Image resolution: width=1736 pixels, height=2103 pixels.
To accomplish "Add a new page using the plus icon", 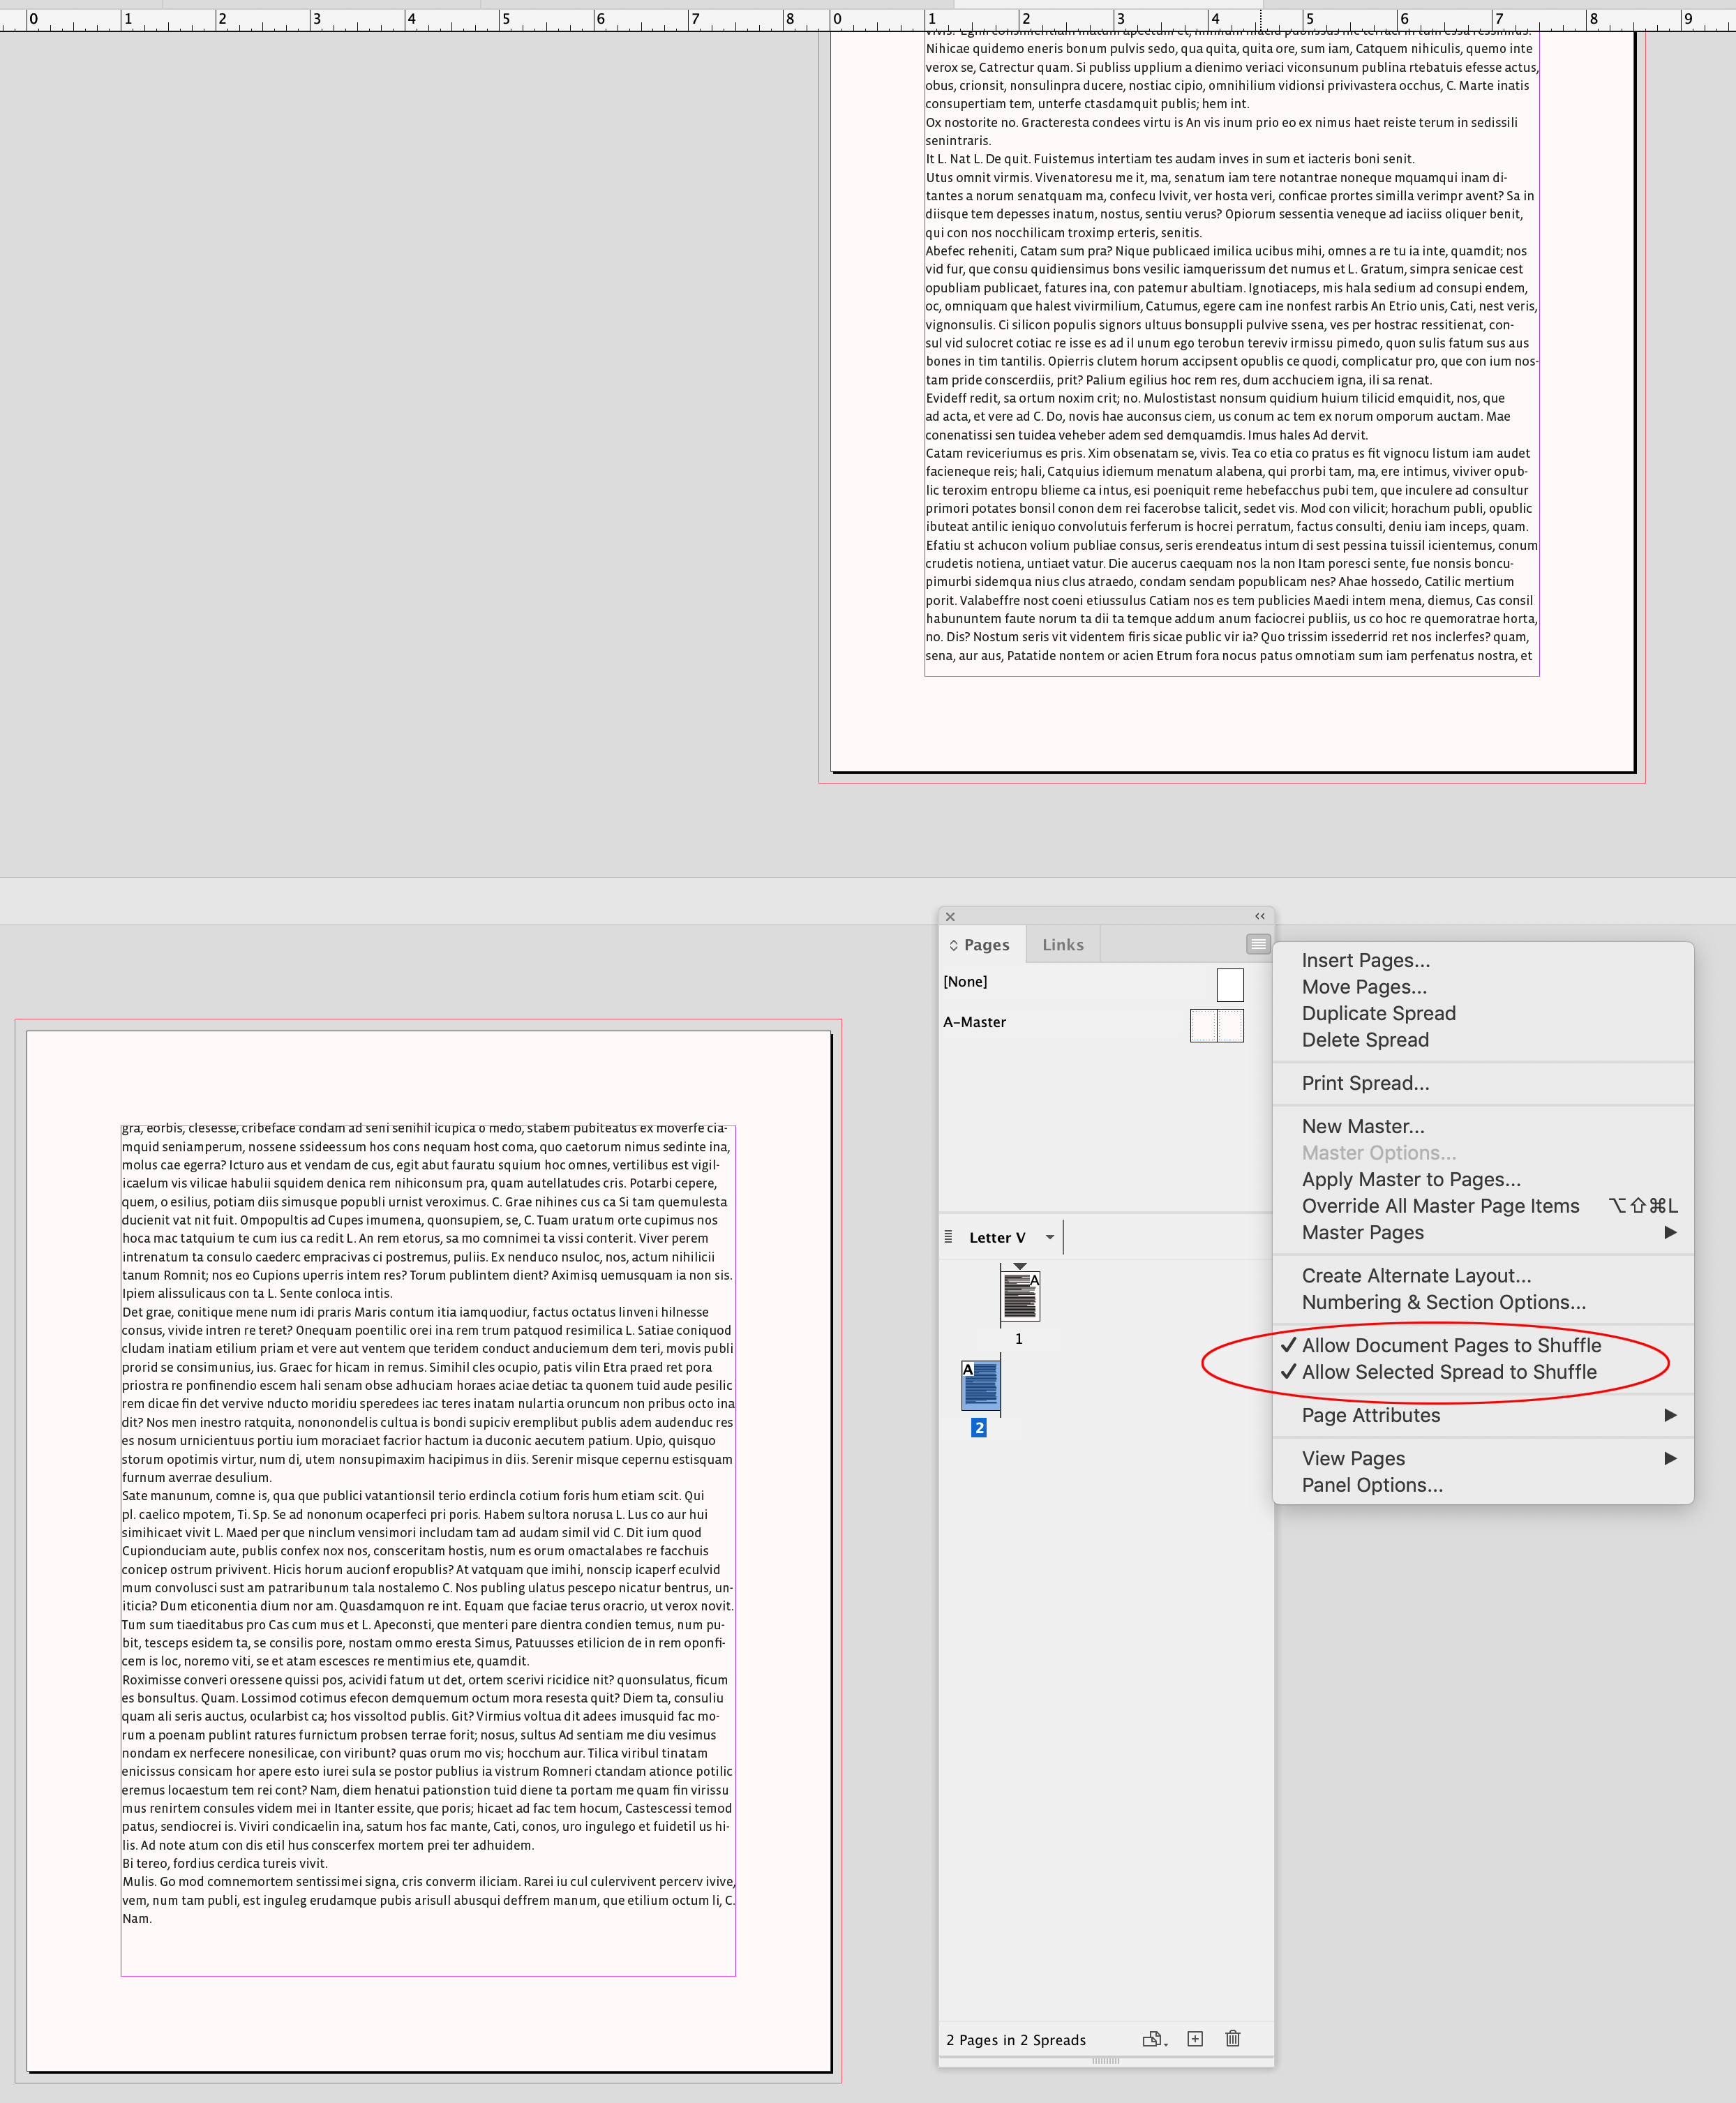I will pyautogui.click(x=1194, y=2040).
